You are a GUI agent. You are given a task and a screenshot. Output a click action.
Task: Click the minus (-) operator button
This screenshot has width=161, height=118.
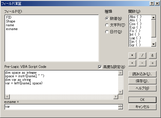pyautogui.click(x=142, y=63)
